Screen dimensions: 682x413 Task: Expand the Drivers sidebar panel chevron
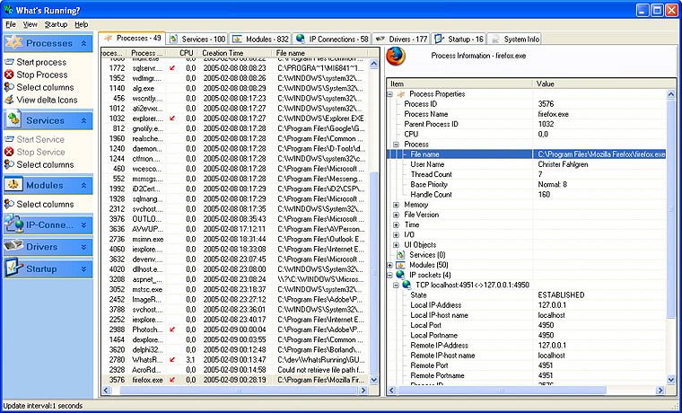[83, 247]
